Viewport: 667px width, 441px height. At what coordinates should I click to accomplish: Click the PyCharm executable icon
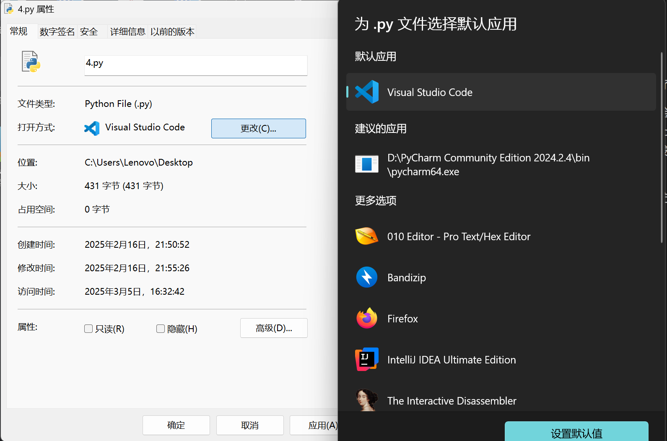367,164
